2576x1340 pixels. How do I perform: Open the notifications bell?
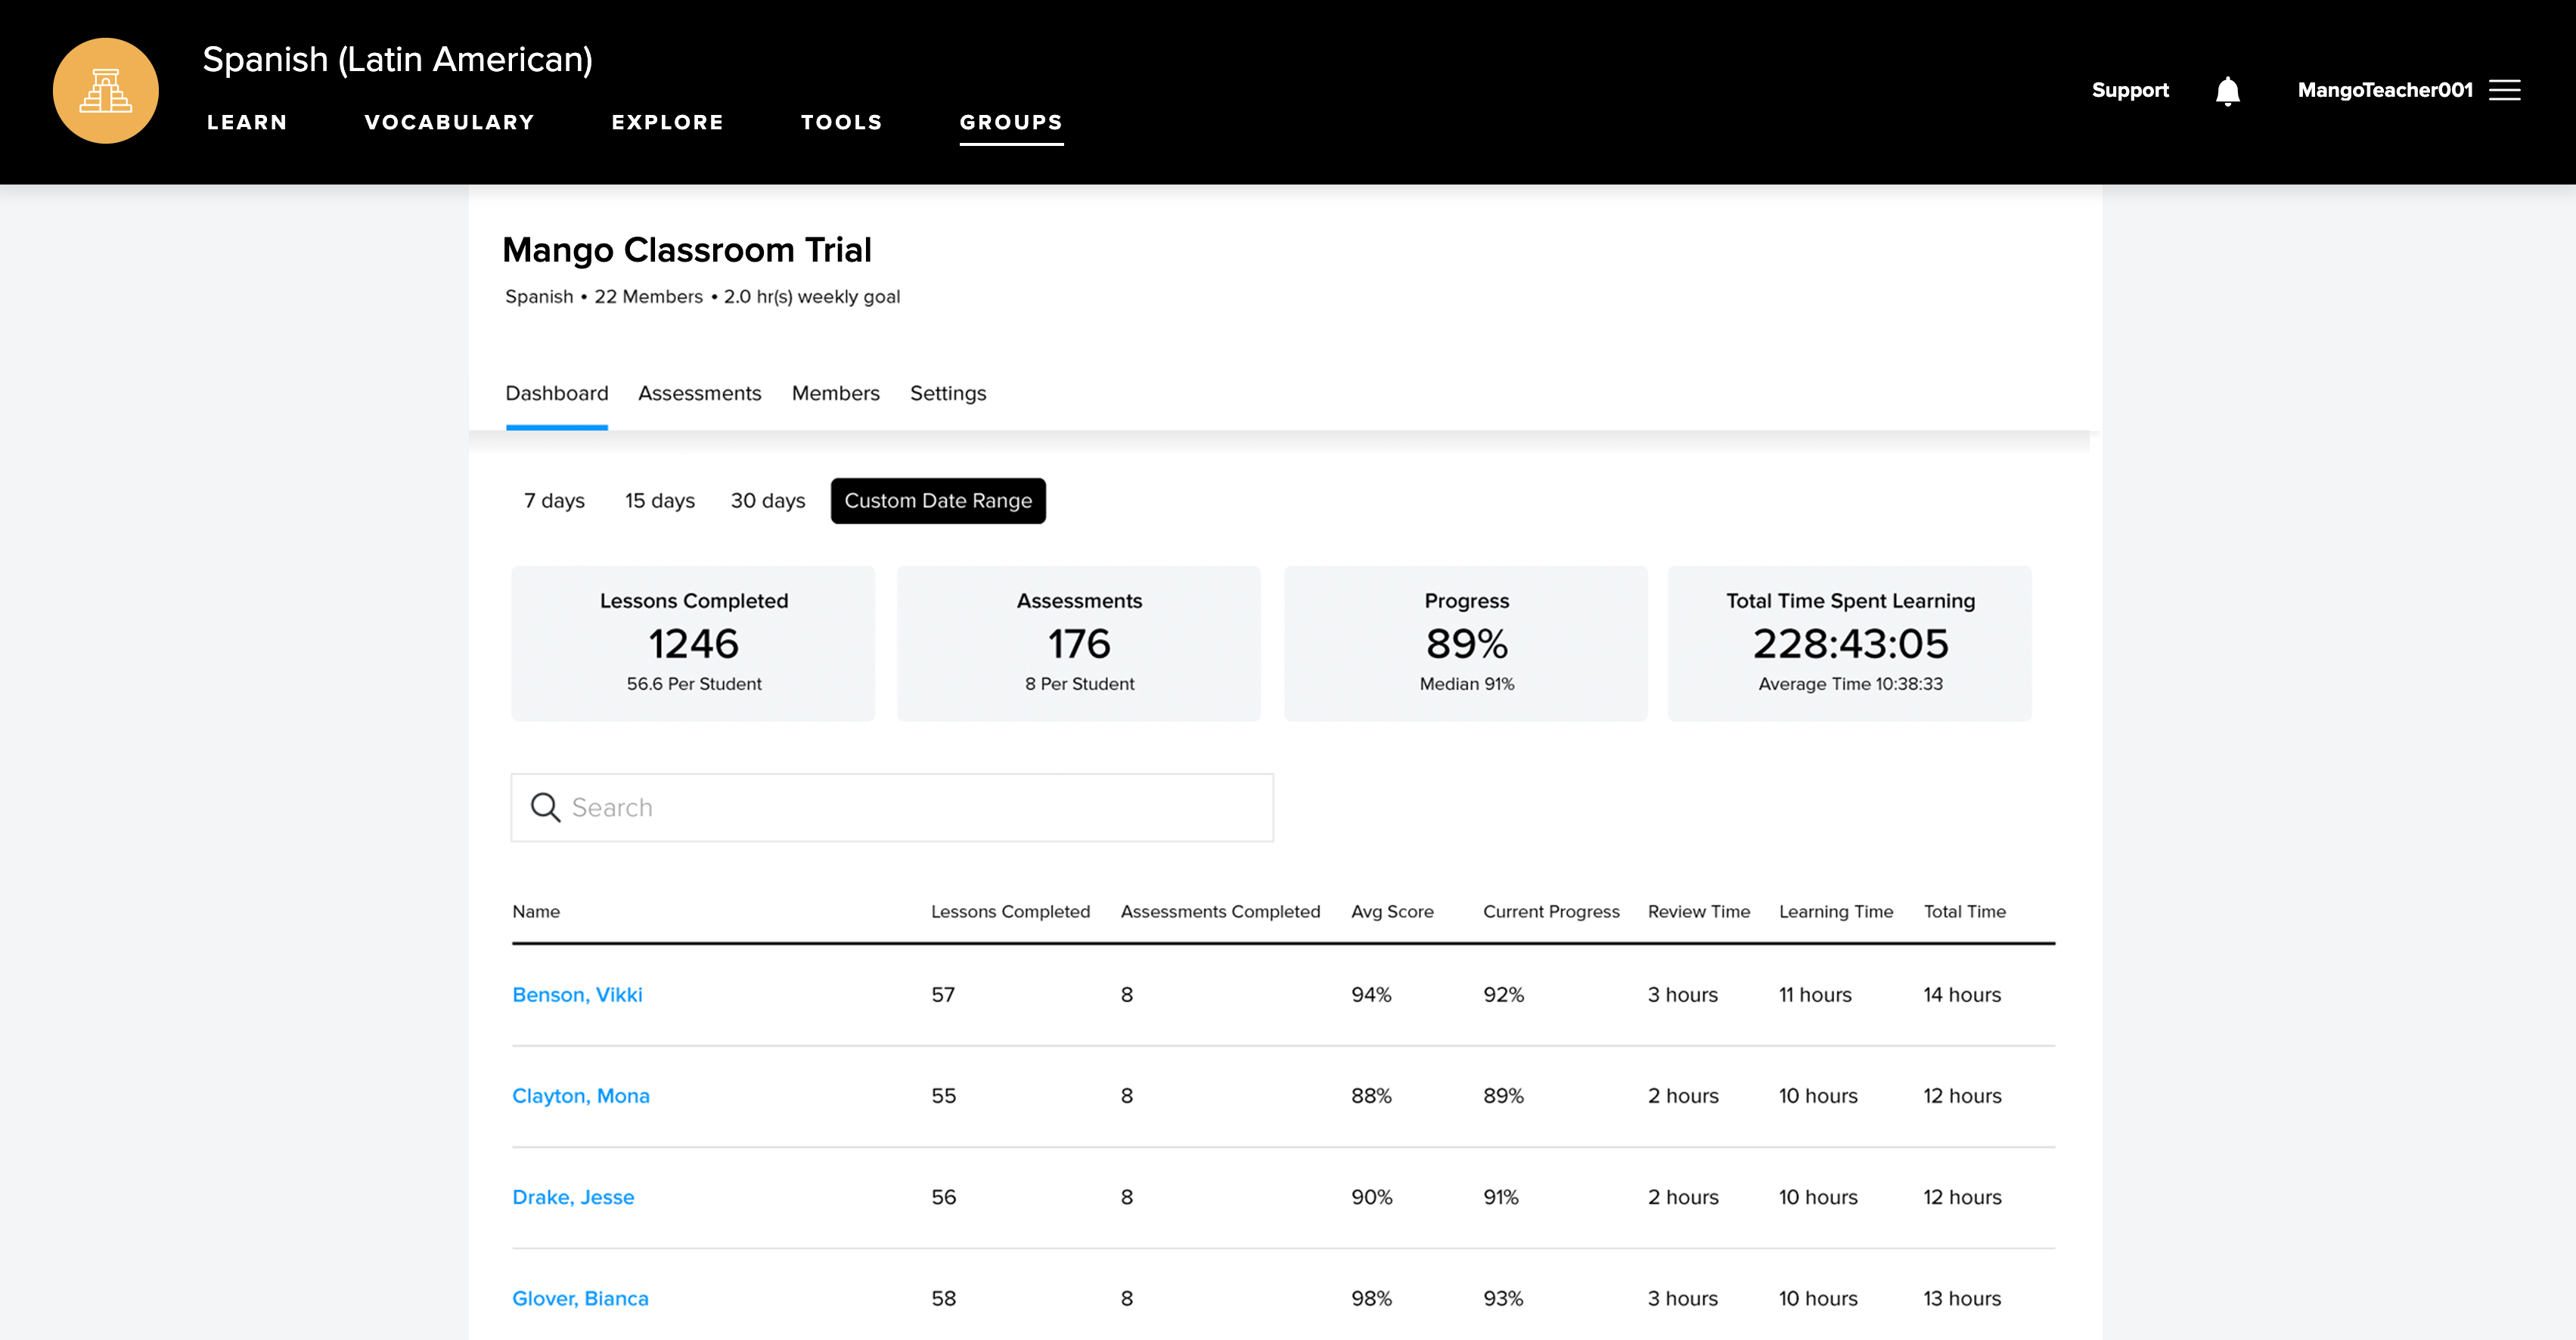click(x=2227, y=91)
